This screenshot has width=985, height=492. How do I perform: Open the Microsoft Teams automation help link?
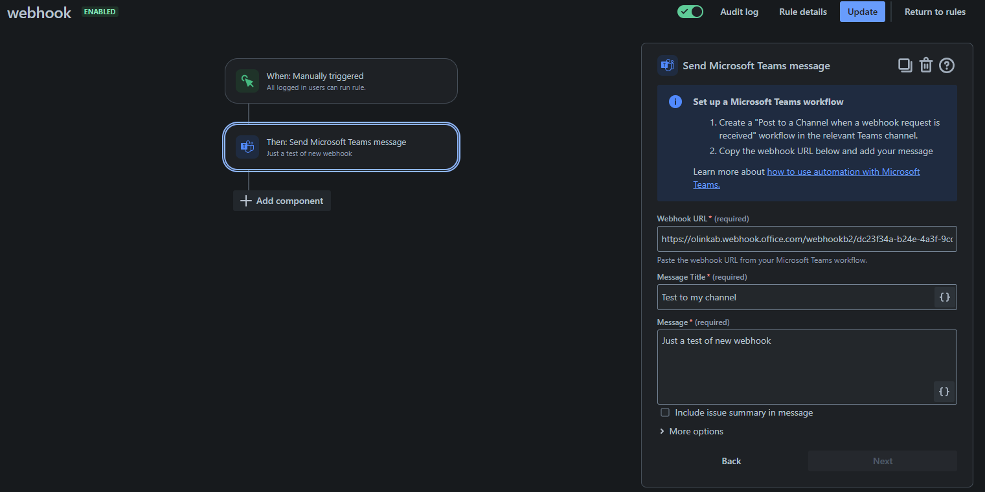807,178
